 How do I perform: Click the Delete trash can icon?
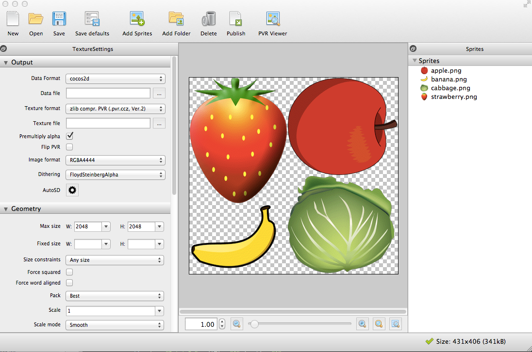pos(209,19)
